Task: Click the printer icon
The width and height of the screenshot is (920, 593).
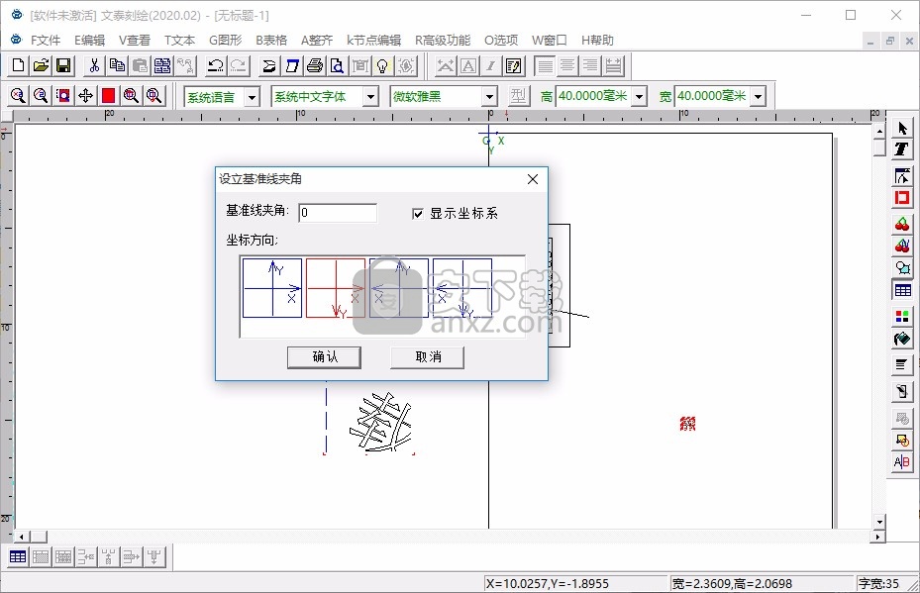Action: (315, 65)
